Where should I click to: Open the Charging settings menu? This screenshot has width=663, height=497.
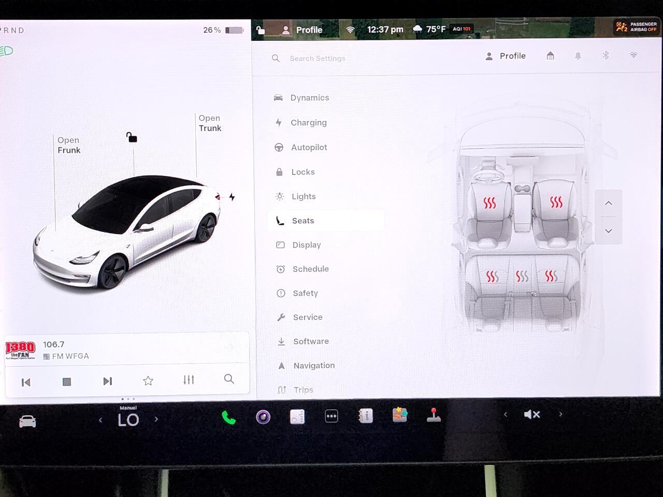click(x=301, y=122)
